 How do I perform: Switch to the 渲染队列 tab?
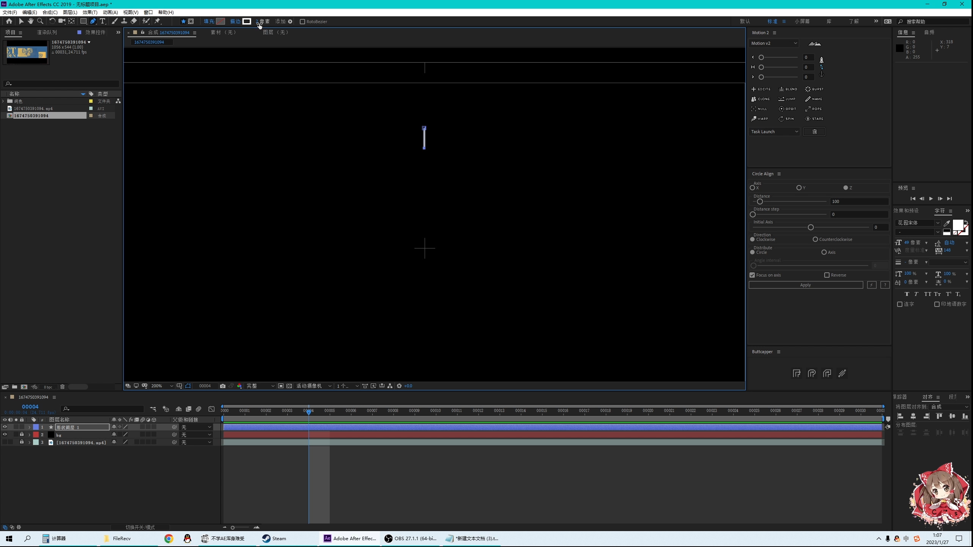pyautogui.click(x=47, y=32)
